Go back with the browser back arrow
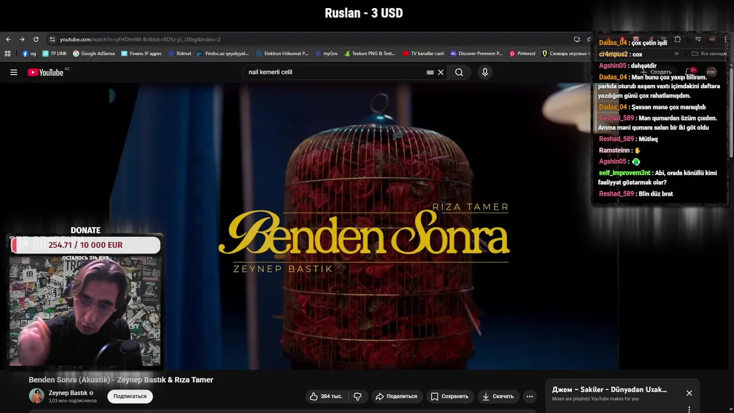Viewport: 734px width, 413px height. [8, 40]
